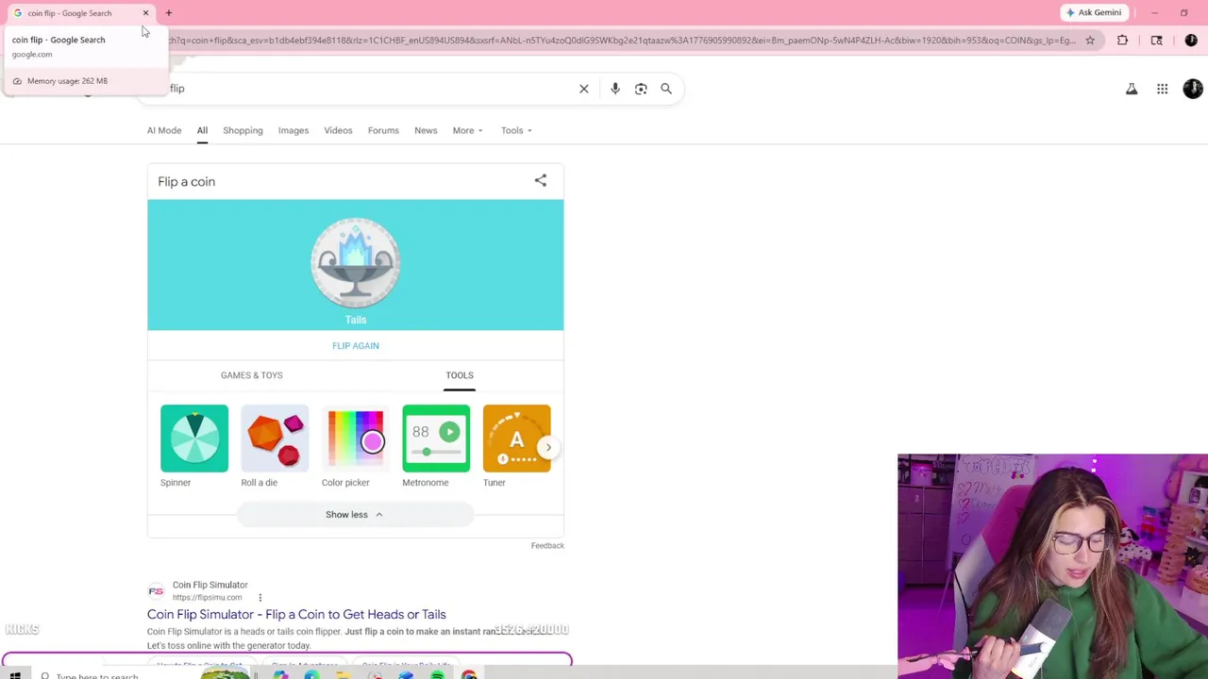Open a new browser tab
This screenshot has height=679, width=1208.
coord(169,13)
